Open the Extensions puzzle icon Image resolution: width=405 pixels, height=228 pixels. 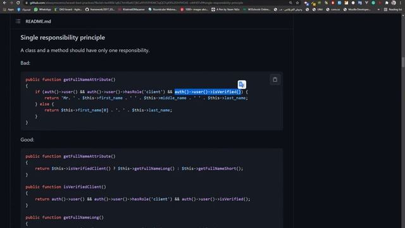[x=387, y=3]
